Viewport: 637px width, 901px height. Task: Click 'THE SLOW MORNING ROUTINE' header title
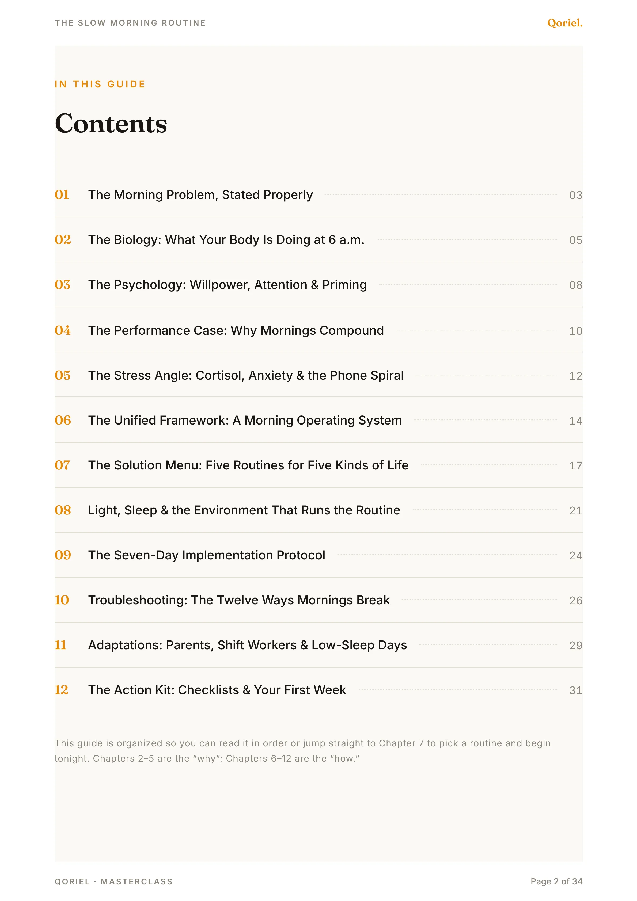point(130,23)
